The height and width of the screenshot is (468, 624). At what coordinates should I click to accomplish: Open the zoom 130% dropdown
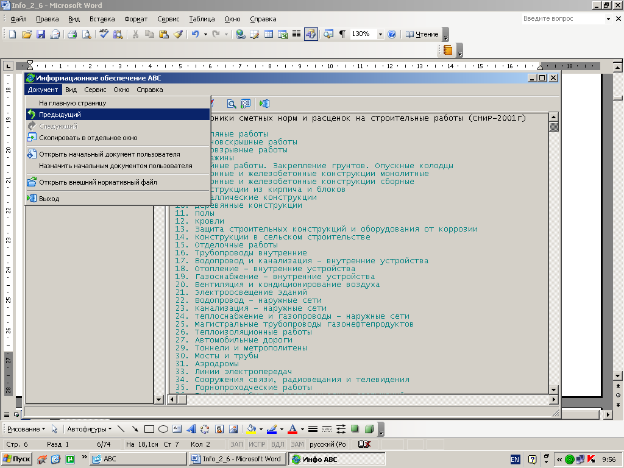click(x=380, y=34)
